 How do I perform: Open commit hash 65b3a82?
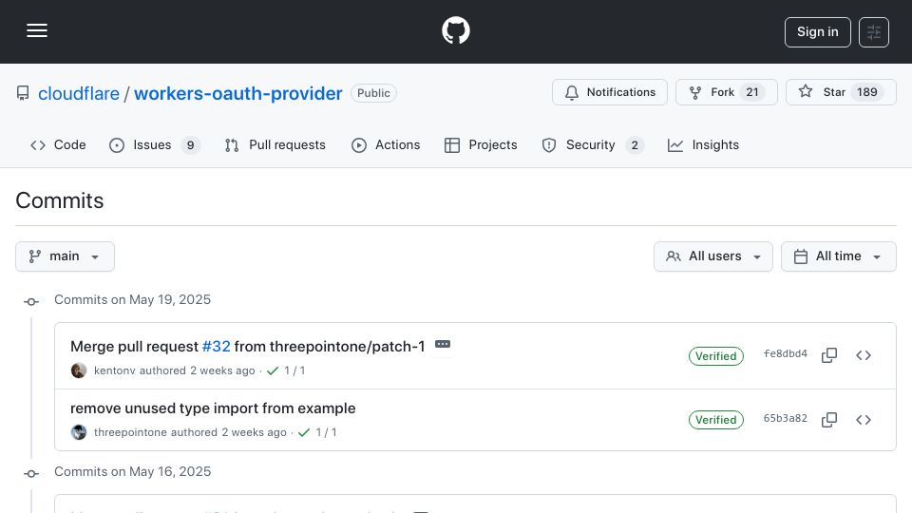click(x=786, y=418)
